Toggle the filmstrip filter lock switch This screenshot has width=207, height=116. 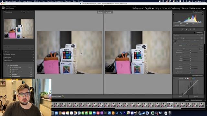point(205,100)
